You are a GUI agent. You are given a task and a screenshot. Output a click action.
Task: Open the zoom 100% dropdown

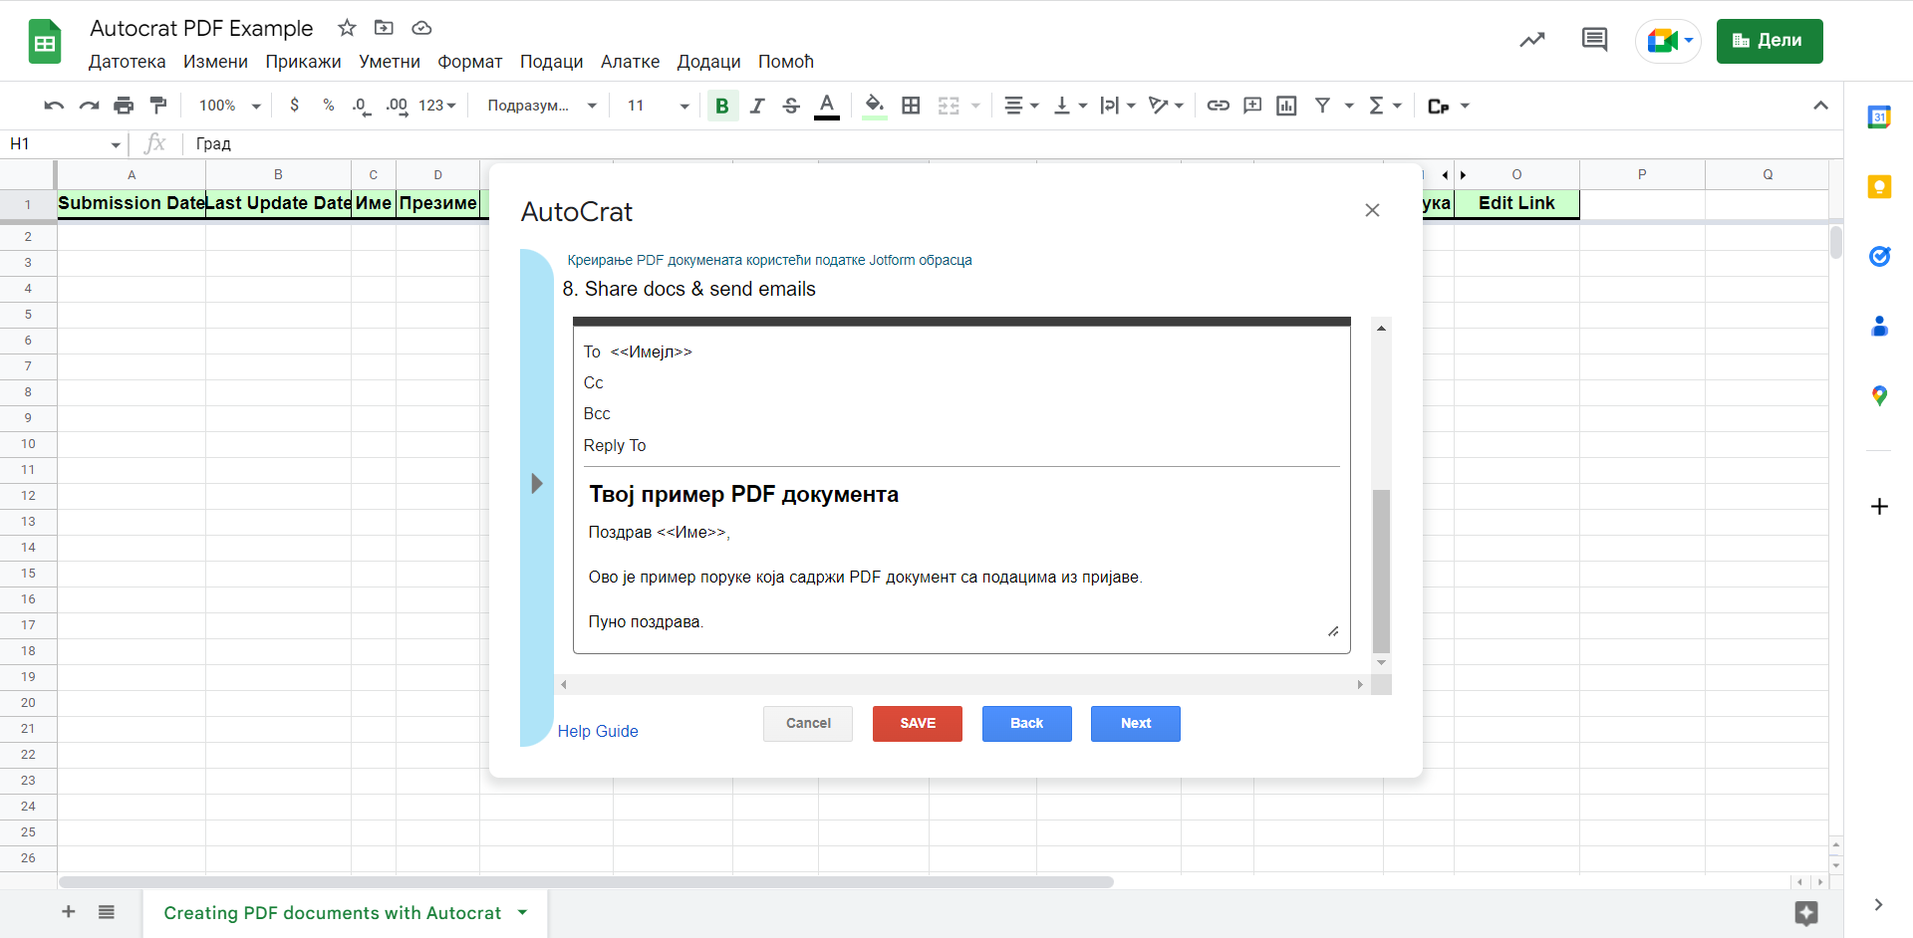click(229, 106)
